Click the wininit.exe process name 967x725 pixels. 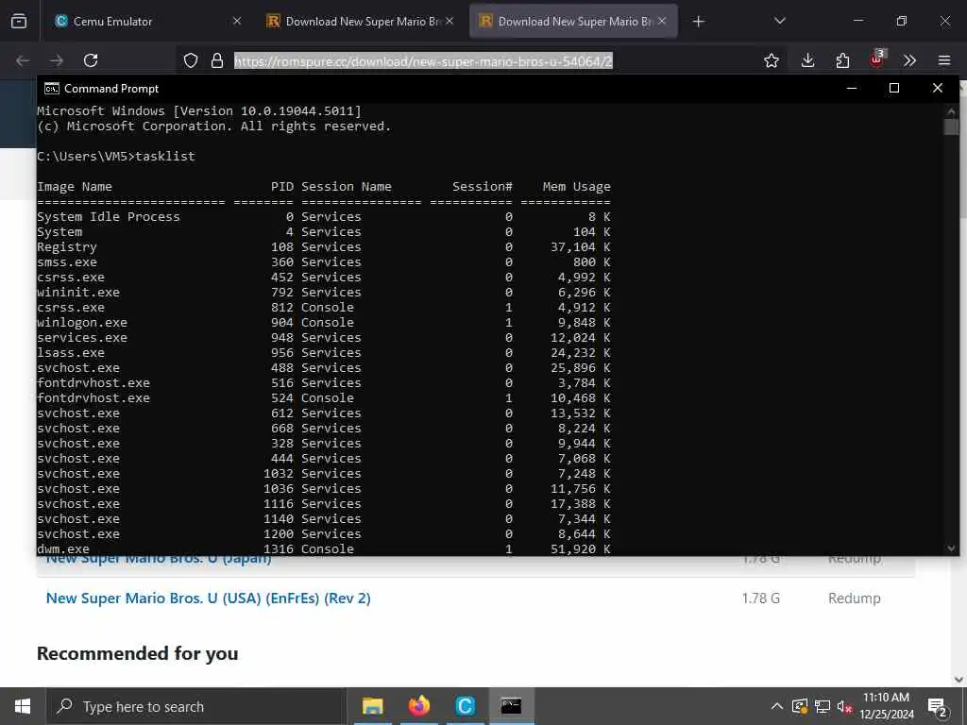pyautogui.click(x=78, y=293)
